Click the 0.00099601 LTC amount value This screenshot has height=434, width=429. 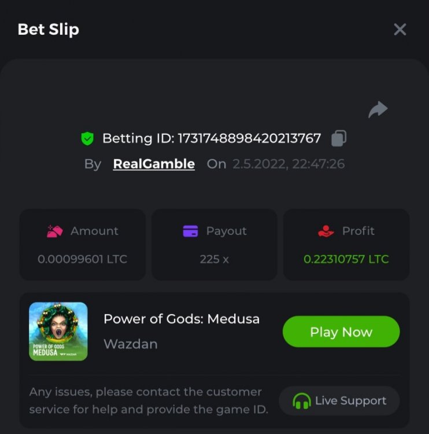click(x=83, y=259)
